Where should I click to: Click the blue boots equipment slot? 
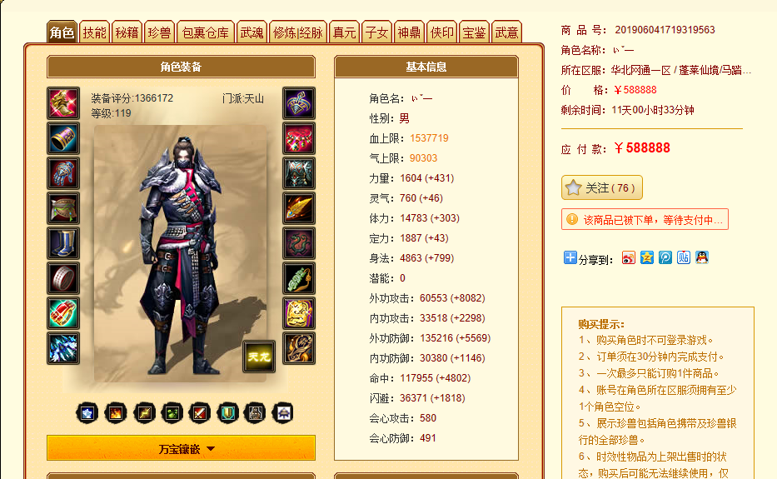tap(63, 243)
